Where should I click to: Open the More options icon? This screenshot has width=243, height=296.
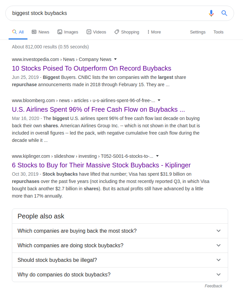[149, 32]
